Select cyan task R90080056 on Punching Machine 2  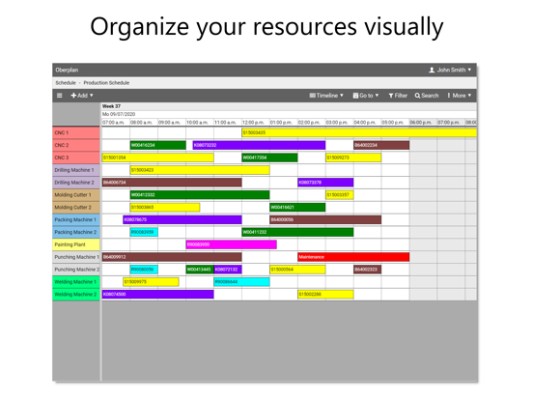tap(144, 270)
